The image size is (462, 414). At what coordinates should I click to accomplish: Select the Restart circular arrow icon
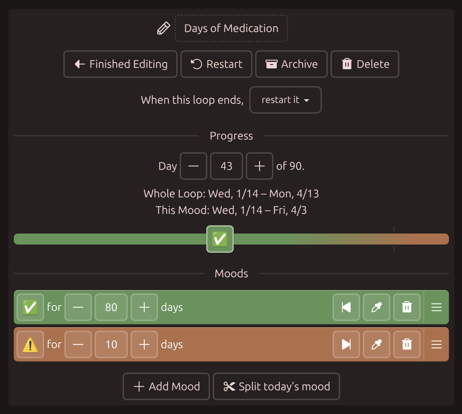tap(196, 64)
